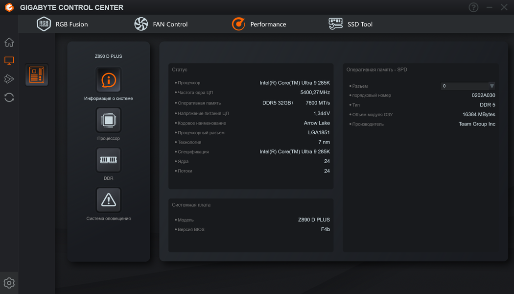Open the Performance tab

[x=259, y=24]
